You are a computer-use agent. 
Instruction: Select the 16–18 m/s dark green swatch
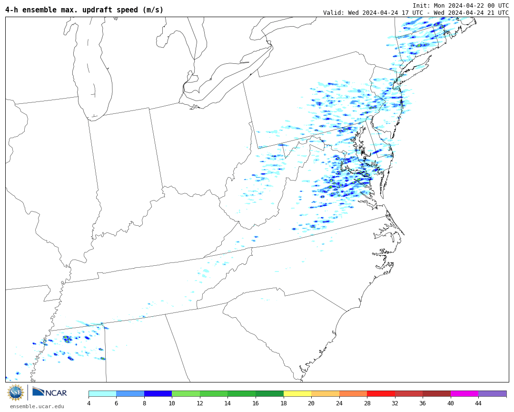click(269, 393)
